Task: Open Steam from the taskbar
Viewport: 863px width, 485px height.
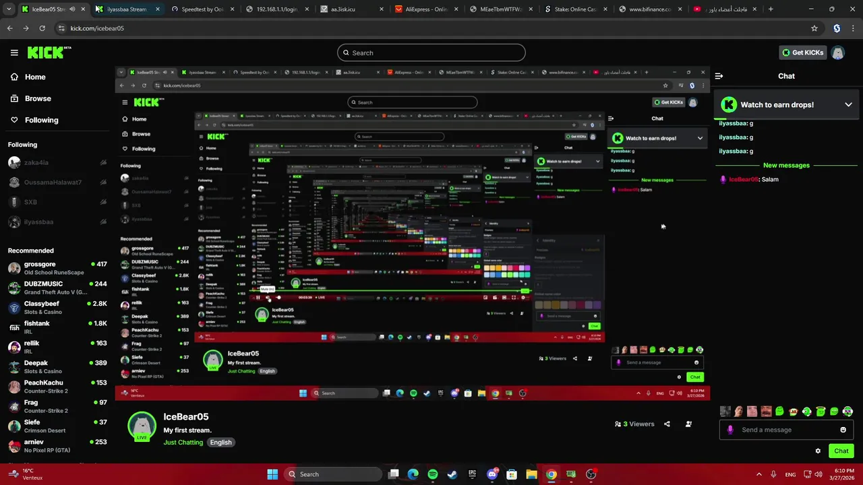Action: (x=452, y=474)
